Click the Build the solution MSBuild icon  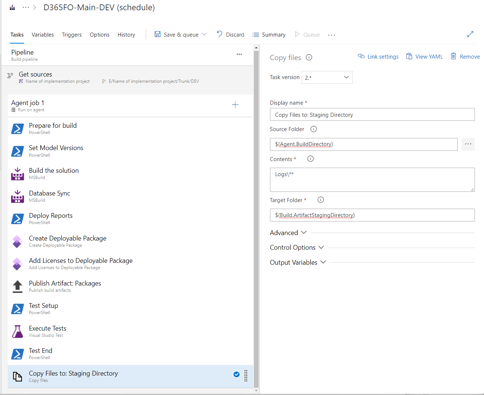coord(17,174)
